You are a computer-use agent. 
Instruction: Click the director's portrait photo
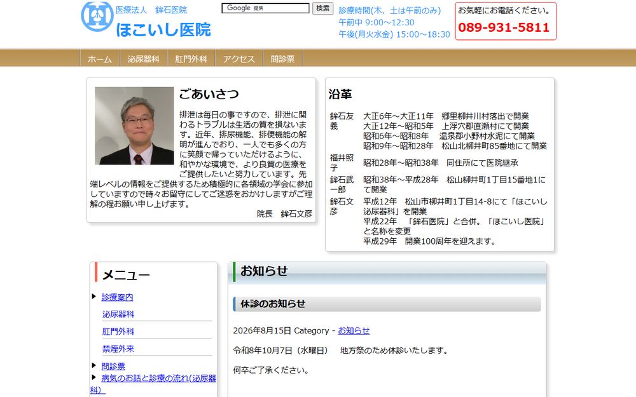pyautogui.click(x=134, y=126)
